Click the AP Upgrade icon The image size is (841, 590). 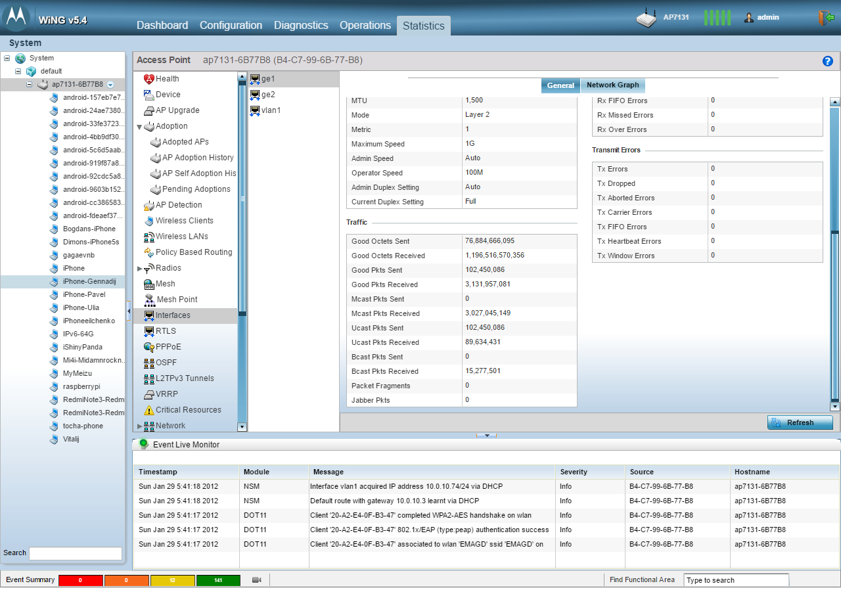click(x=149, y=110)
